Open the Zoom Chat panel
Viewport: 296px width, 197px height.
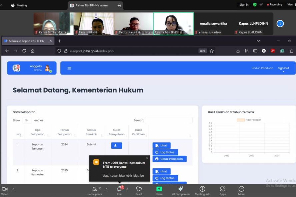pyautogui.click(x=119, y=190)
